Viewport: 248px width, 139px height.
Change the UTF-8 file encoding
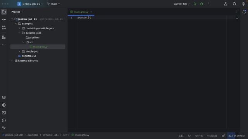[x=199, y=136]
